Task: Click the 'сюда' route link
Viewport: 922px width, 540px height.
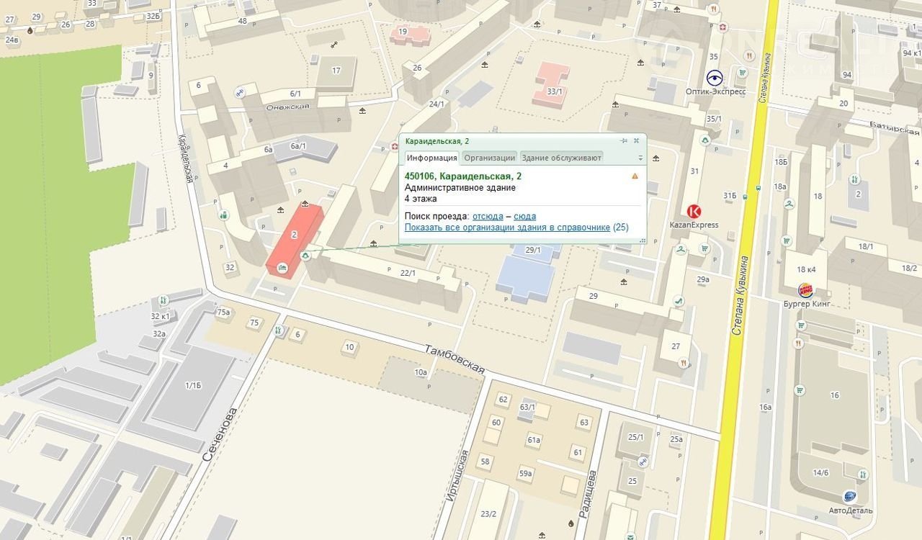Action: (524, 216)
